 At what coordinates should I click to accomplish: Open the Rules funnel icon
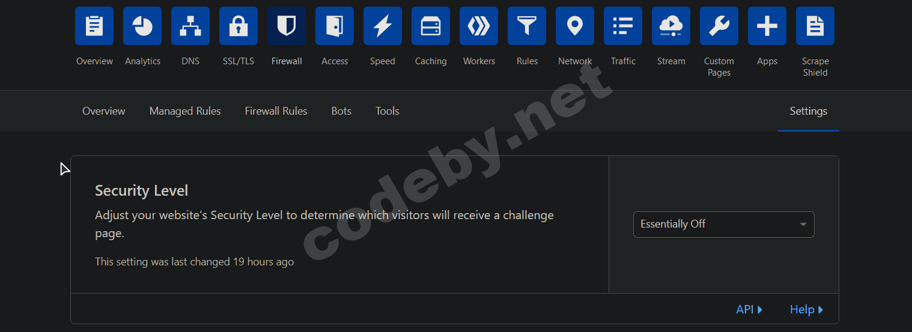527,26
